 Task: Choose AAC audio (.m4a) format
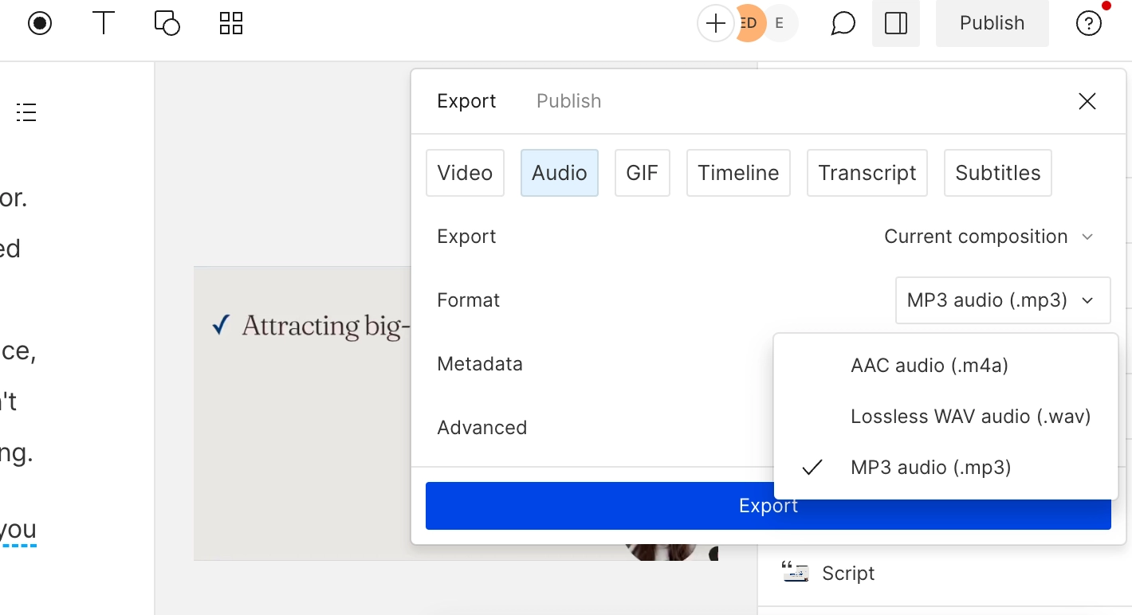point(930,366)
